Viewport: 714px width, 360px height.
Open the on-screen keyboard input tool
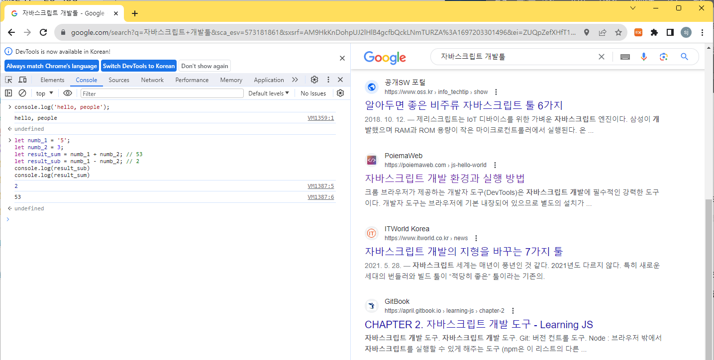[625, 57]
